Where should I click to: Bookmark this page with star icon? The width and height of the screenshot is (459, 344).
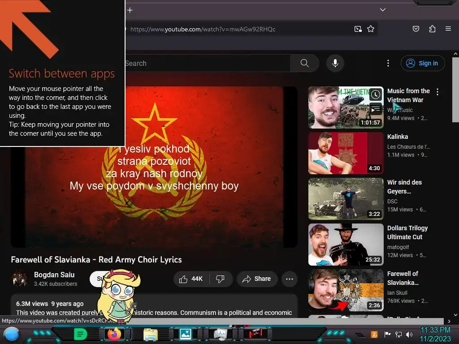(371, 29)
